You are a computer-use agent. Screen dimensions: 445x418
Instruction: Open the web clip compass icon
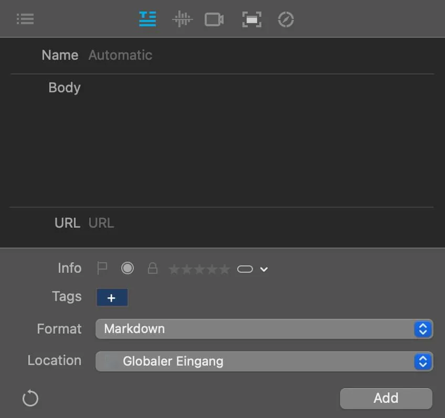285,19
